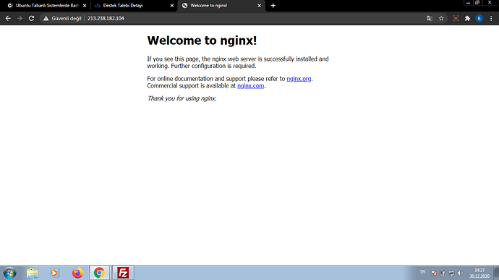This screenshot has height=280, width=499.
Task: Minimize the Chrome window
Action: pyautogui.click(x=468, y=3)
